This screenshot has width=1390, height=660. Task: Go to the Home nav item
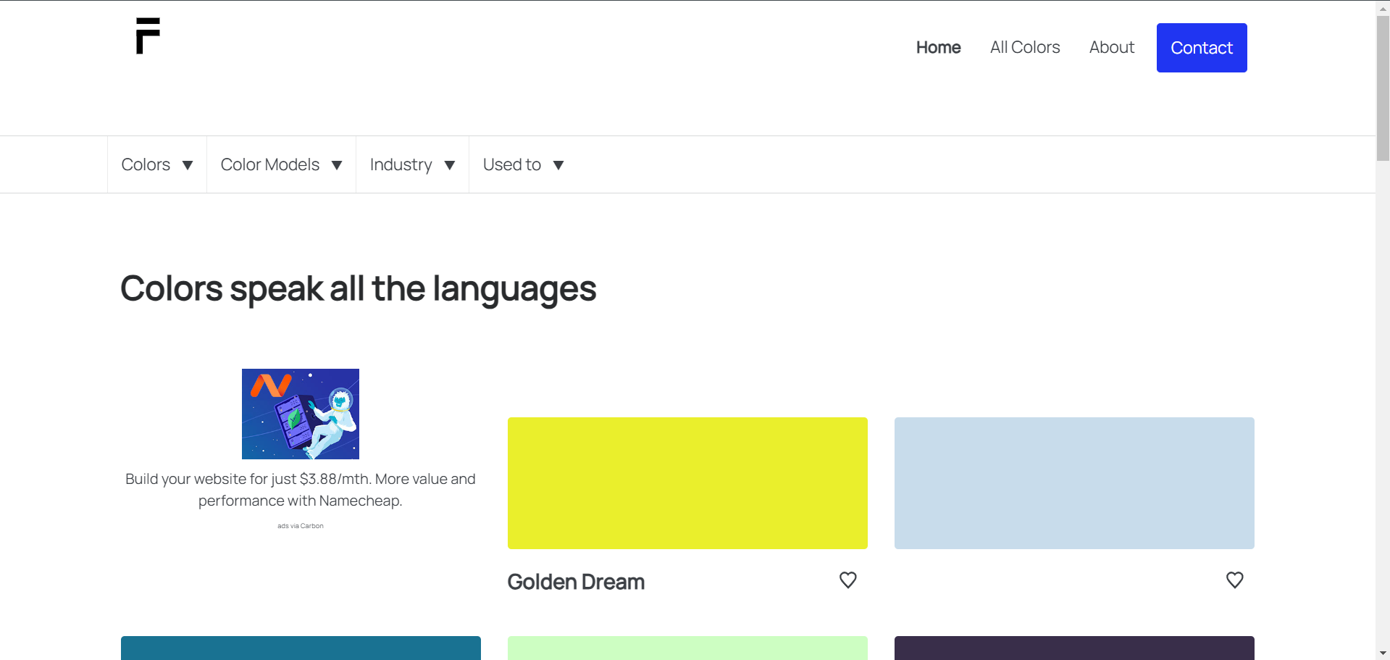click(938, 48)
